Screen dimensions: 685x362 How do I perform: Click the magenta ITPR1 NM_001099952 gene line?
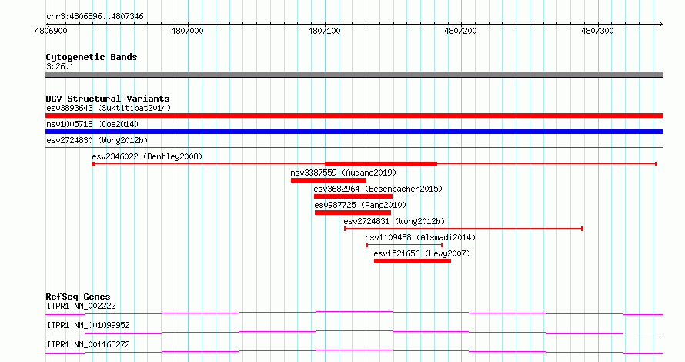tap(354, 332)
